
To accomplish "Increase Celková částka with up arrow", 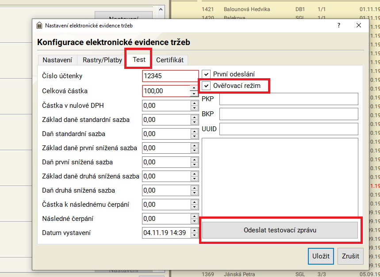I will [x=194, y=88].
